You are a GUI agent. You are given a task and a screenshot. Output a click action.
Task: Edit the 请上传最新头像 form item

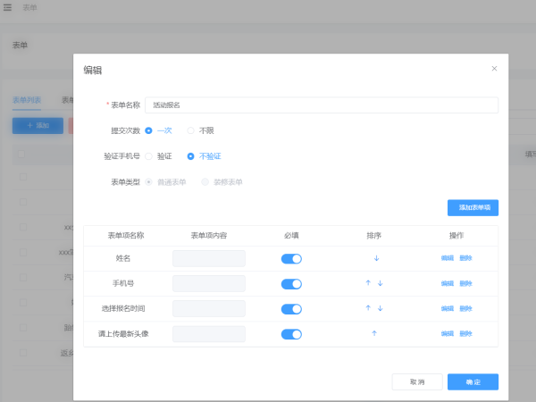(x=448, y=333)
